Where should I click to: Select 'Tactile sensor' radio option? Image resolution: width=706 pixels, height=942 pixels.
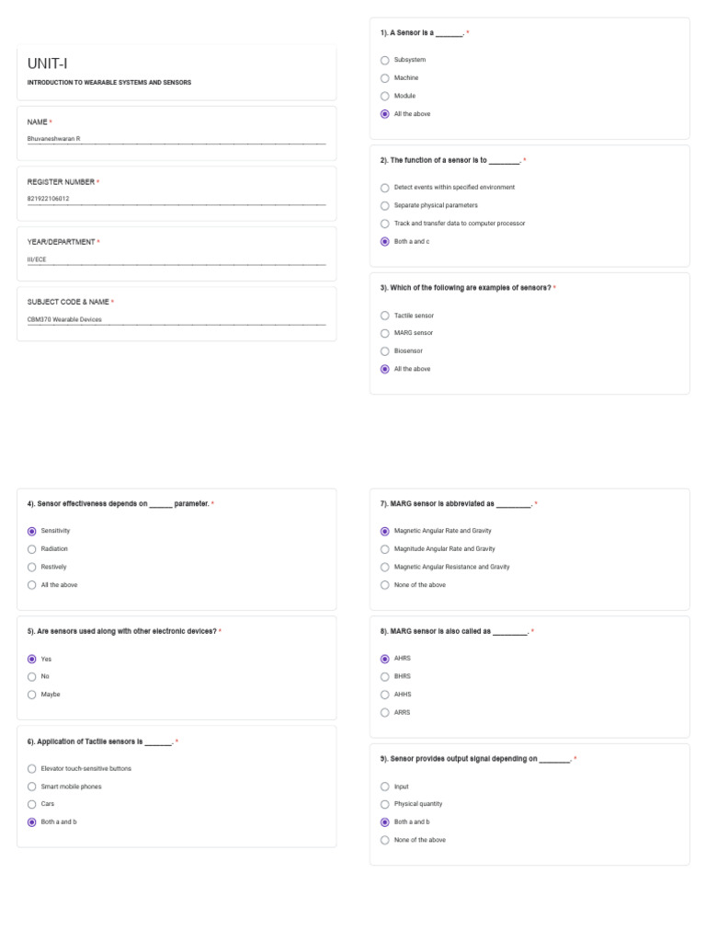385,316
